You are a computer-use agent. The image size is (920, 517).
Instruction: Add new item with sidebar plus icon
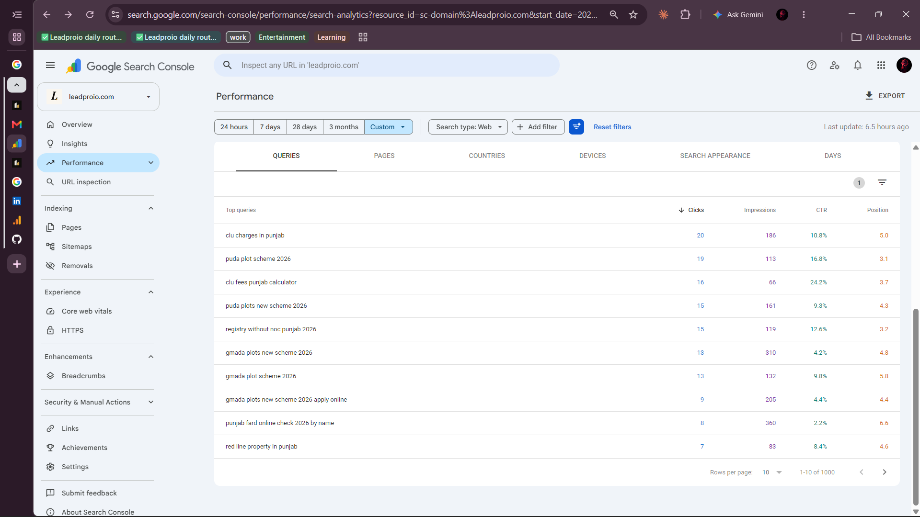pyautogui.click(x=17, y=264)
